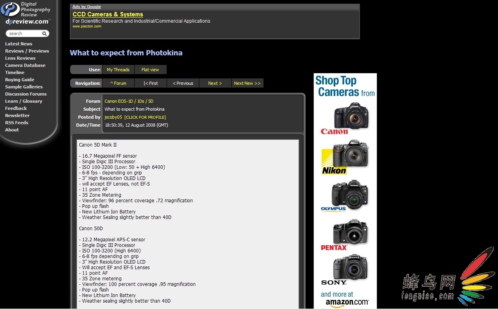Open the About page
The width and height of the screenshot is (498, 309).
coord(12,130)
